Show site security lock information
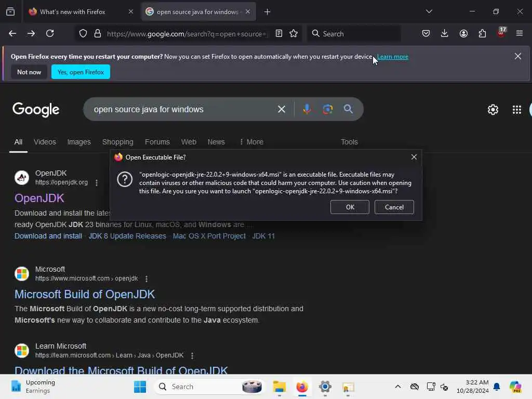This screenshot has height=399, width=532. (98, 33)
